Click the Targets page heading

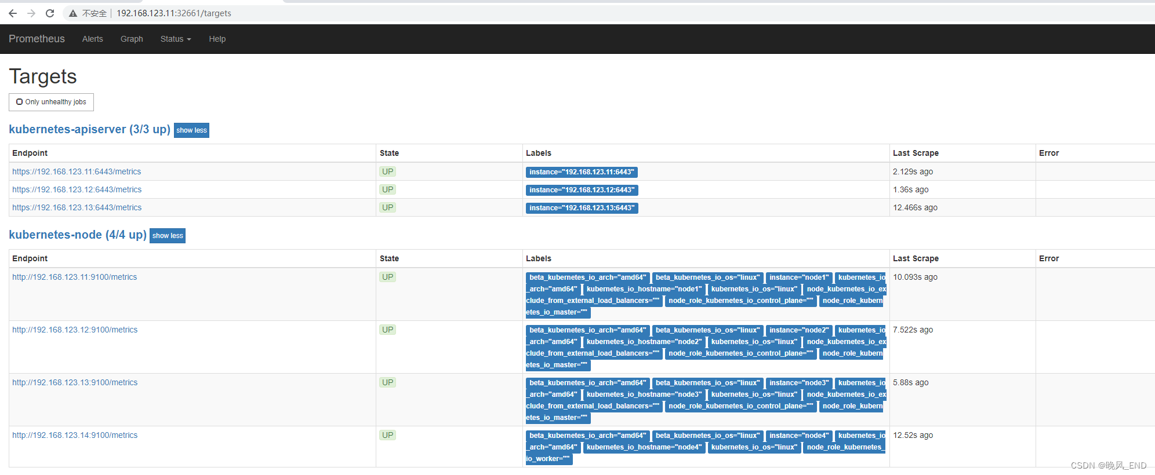43,76
